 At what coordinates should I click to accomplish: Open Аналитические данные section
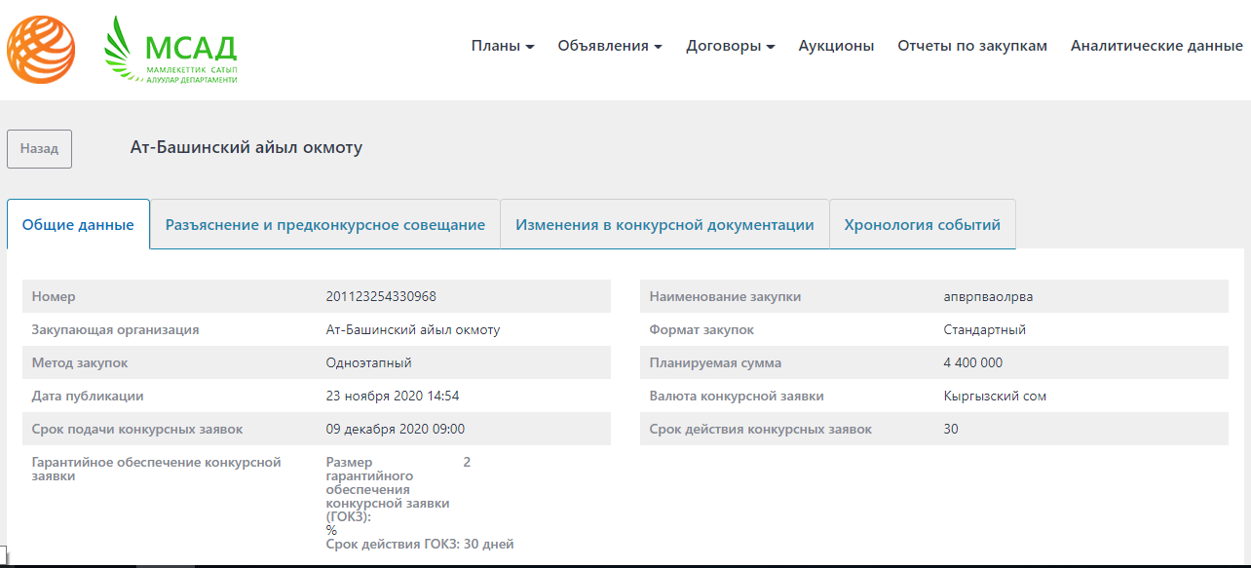(x=1156, y=46)
